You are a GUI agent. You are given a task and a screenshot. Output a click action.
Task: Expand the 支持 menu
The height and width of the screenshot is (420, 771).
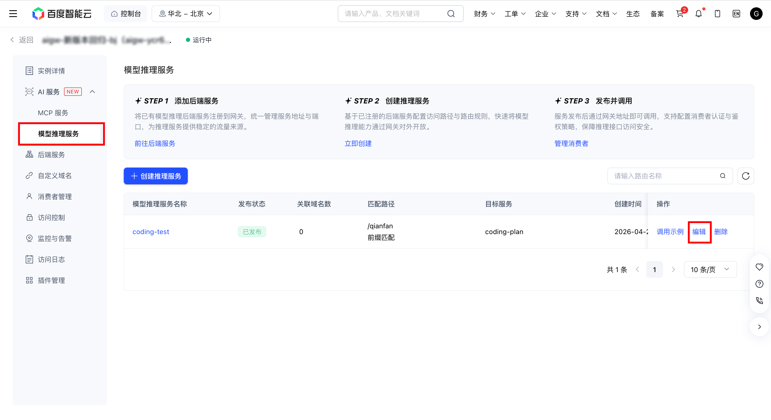pos(576,14)
